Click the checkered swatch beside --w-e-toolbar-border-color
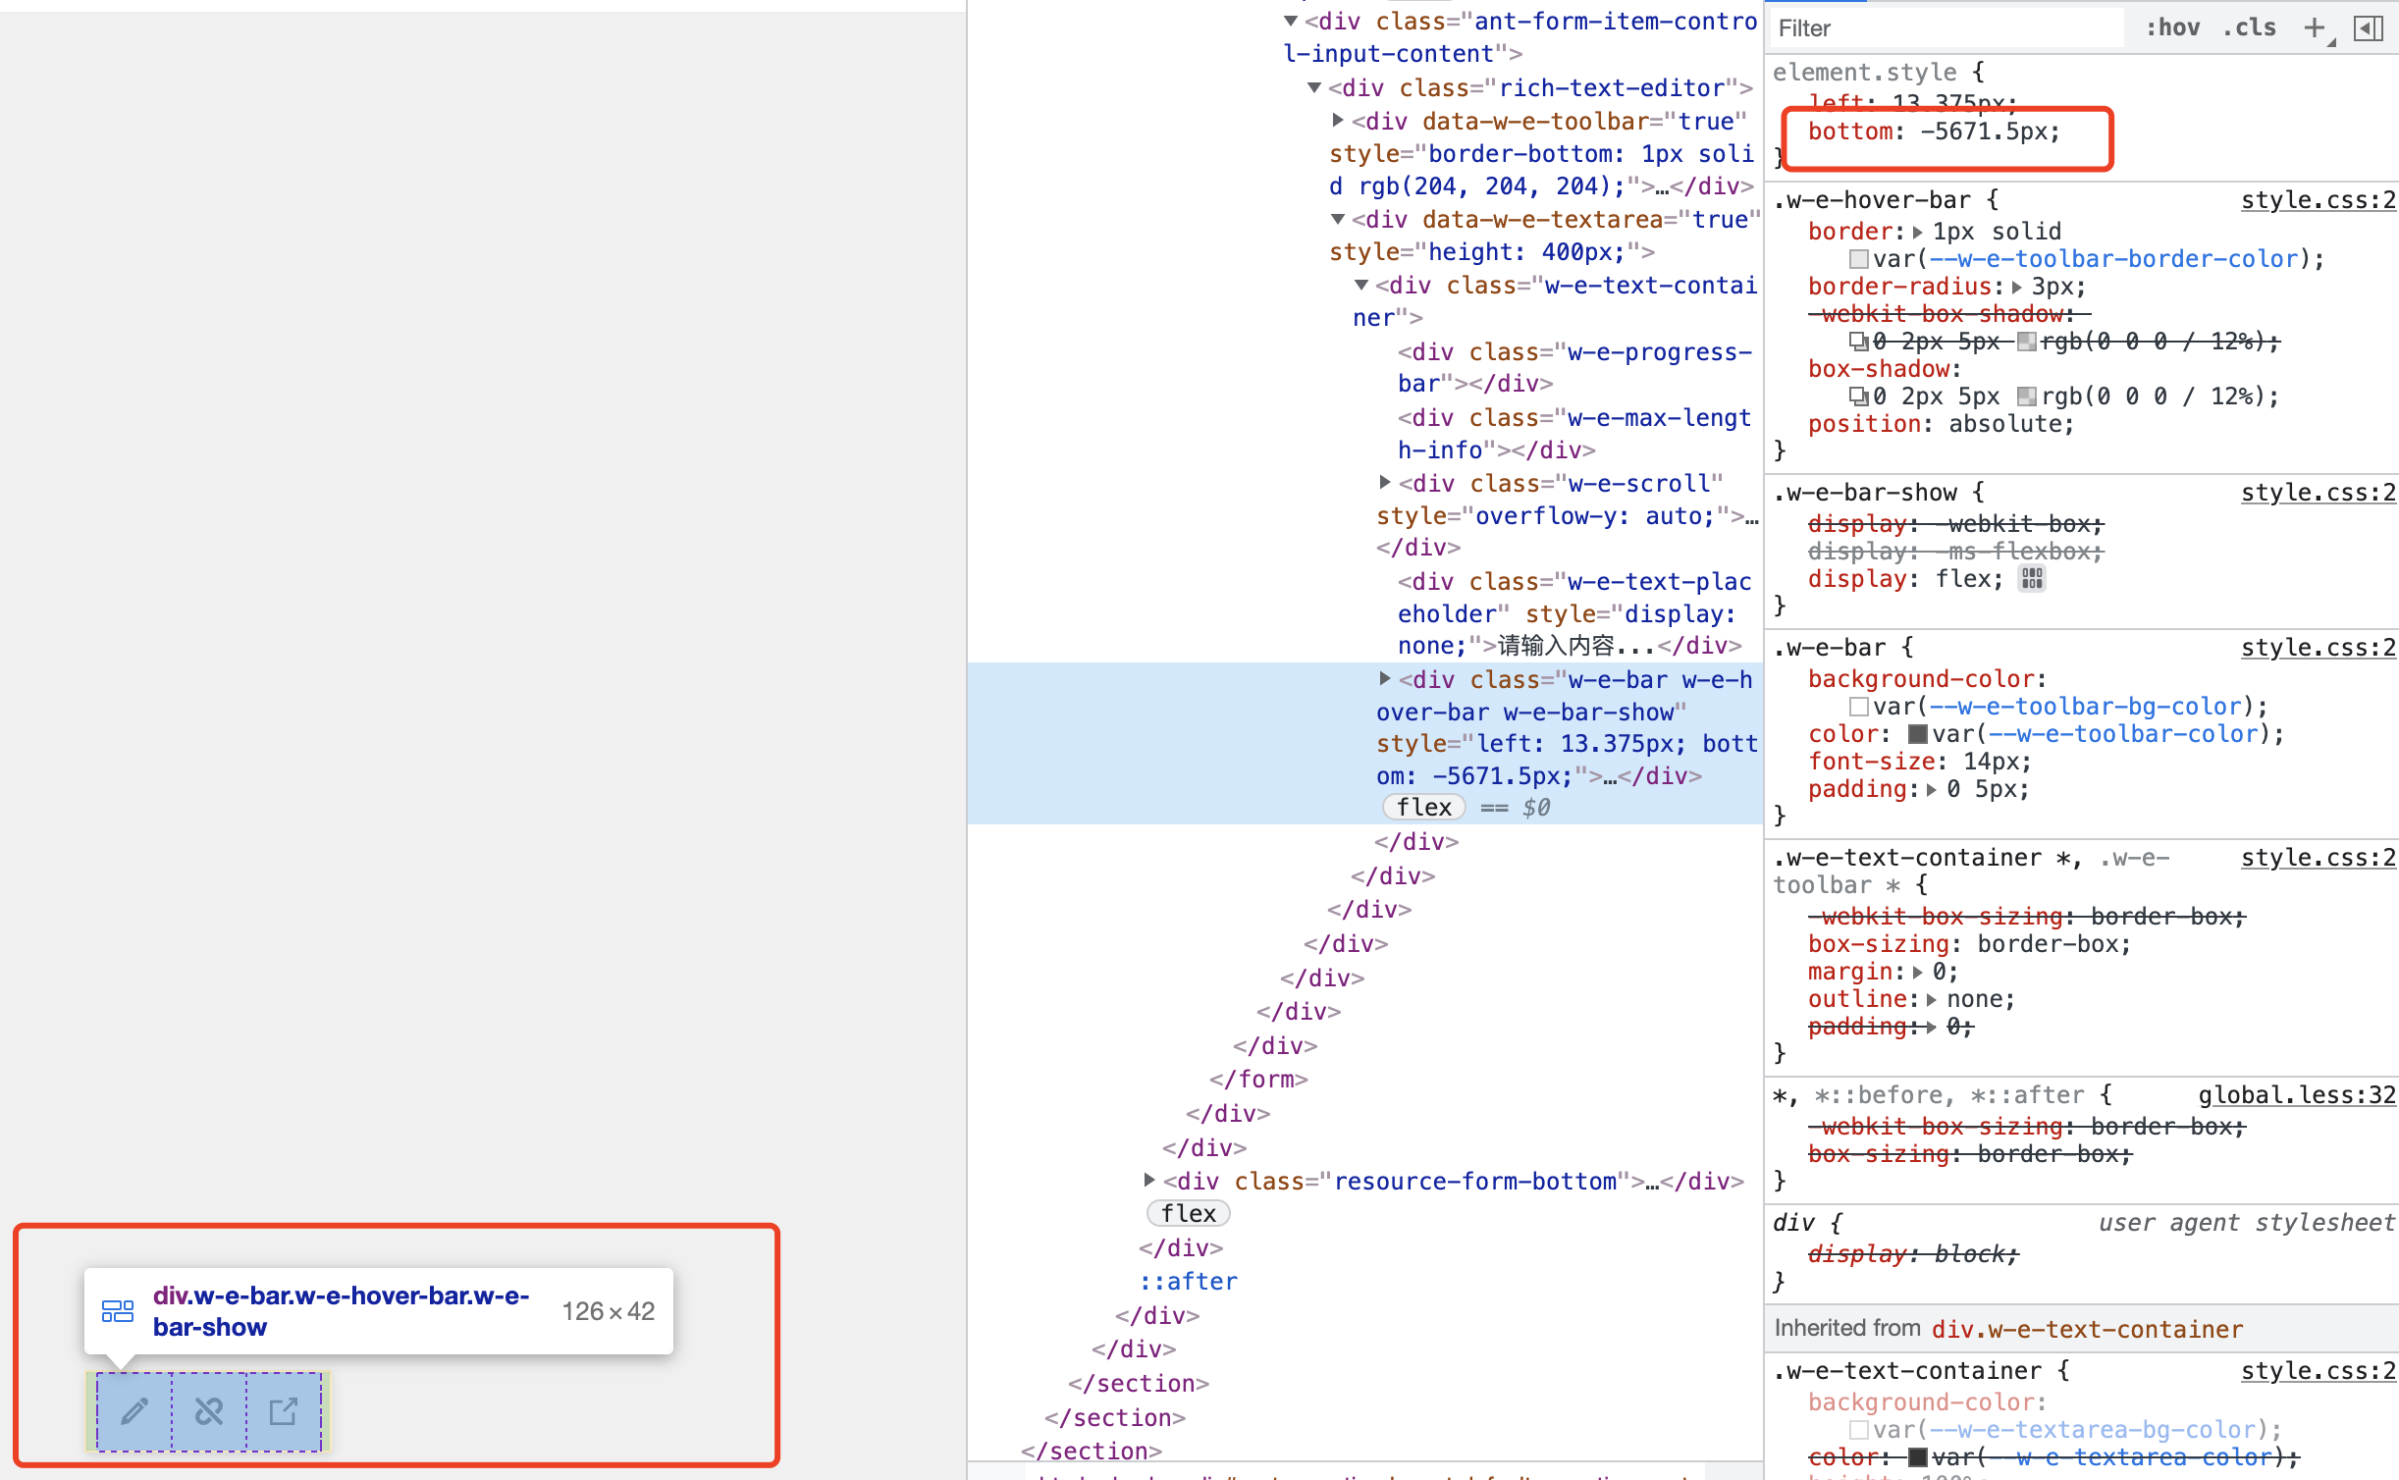This screenshot has width=2399, height=1480. point(1857,258)
